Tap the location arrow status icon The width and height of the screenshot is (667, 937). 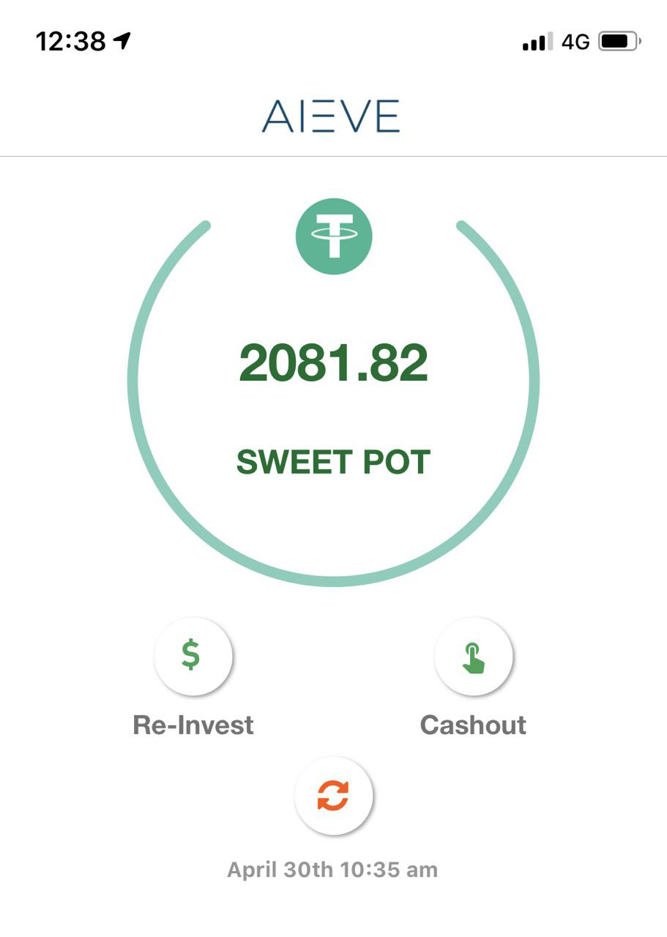pos(122,41)
